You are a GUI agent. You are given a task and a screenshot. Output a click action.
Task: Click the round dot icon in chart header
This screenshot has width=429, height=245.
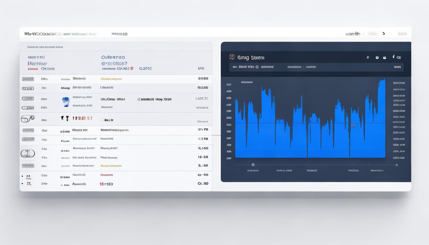coord(377,58)
